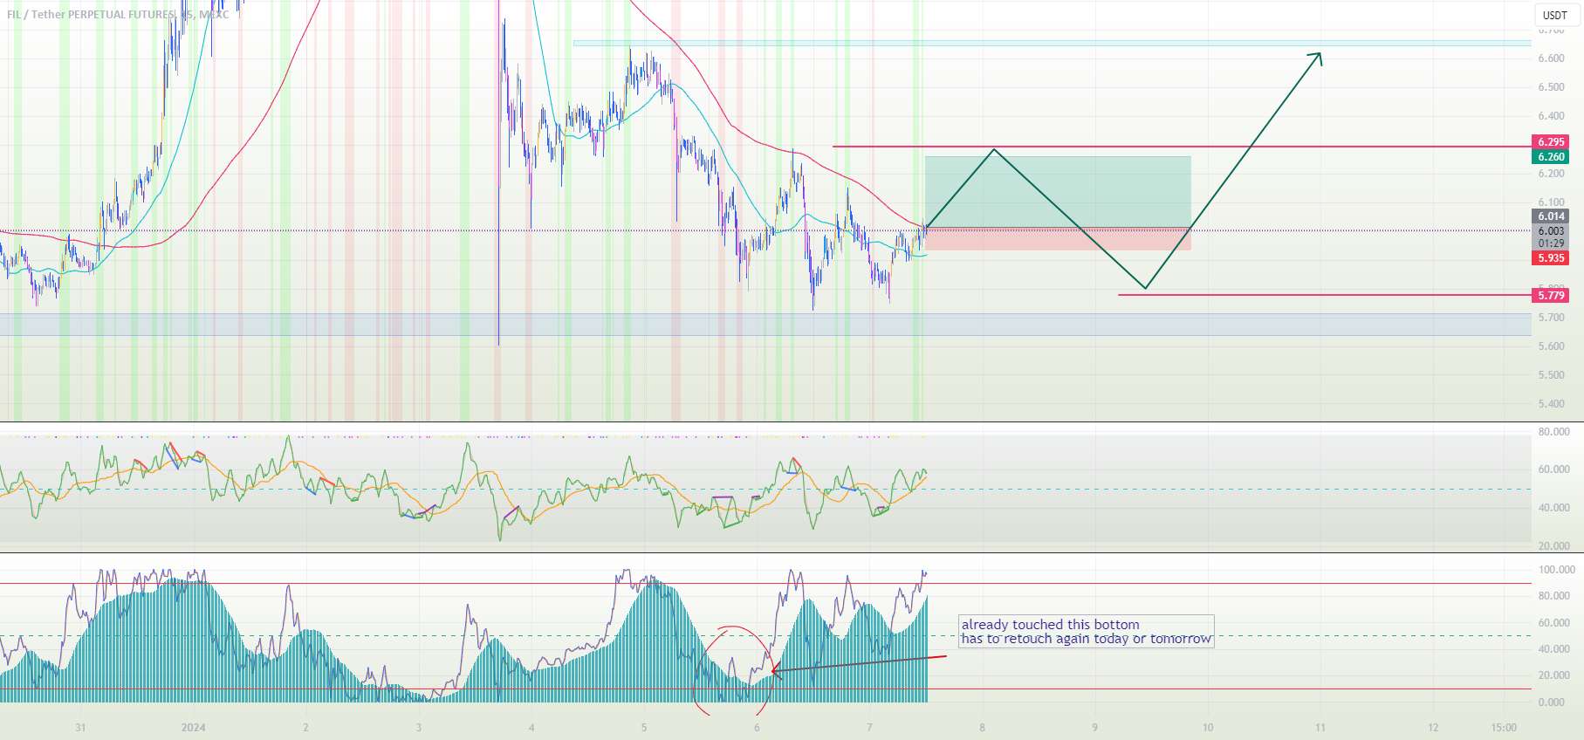Click the 5.500 price axis value
This screenshot has width=1584, height=740.
point(1551,375)
